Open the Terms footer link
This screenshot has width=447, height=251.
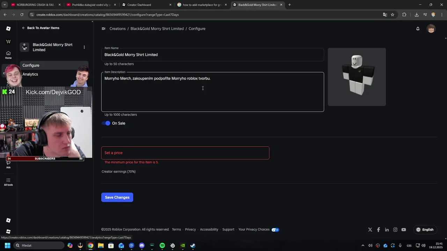176,229
